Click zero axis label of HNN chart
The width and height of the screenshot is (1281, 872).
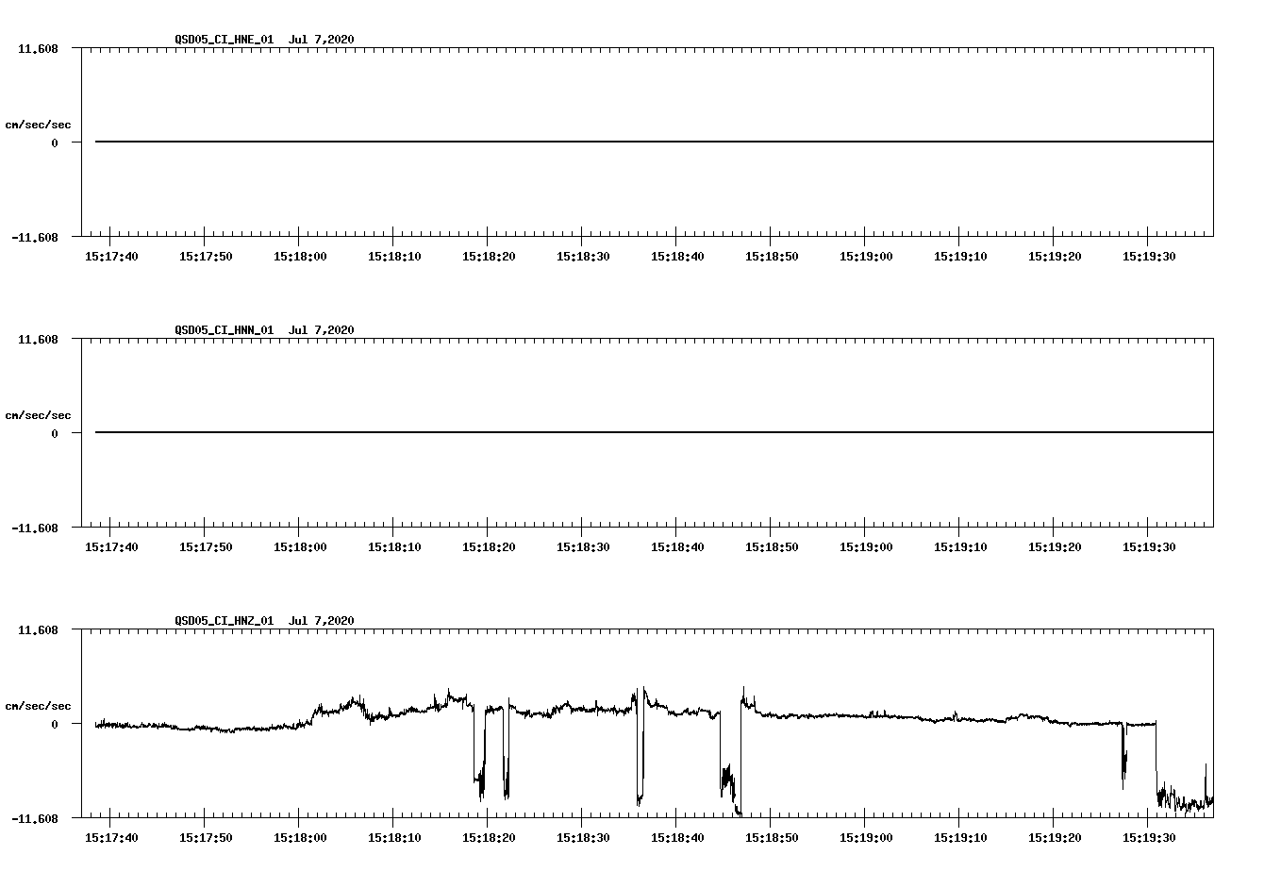click(55, 434)
